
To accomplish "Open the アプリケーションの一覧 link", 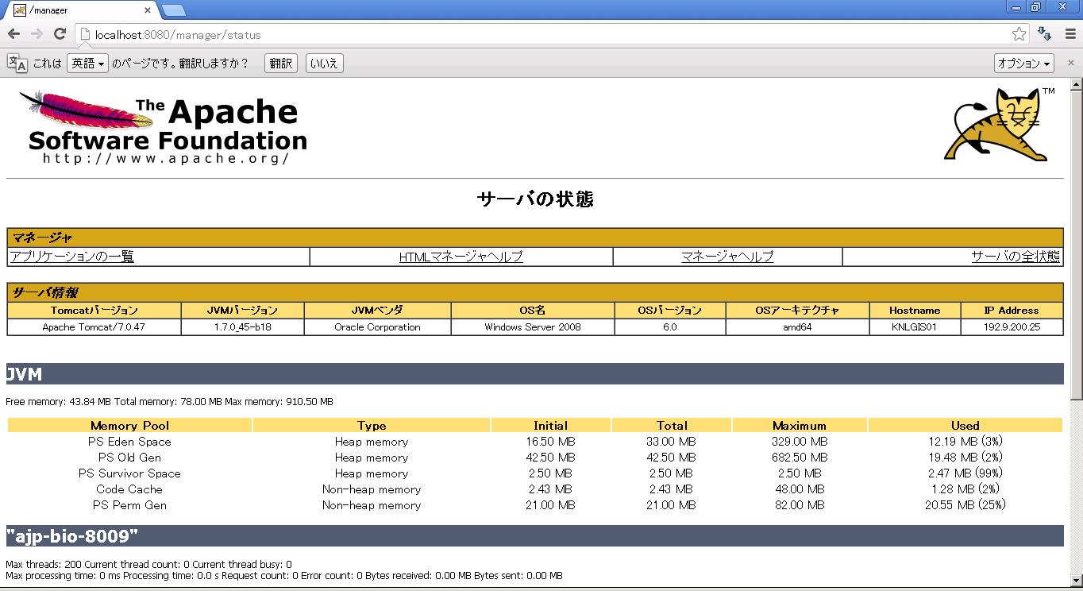I will [72, 257].
